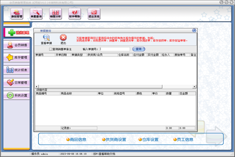Open 系统设置 system settings gear item
This screenshot has width=235, height=157.
pos(17,95)
